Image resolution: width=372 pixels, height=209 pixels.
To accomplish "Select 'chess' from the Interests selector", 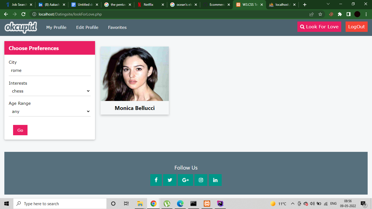I will [x=50, y=91].
